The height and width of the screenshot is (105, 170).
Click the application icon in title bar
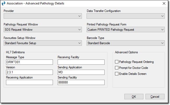tap(3, 3)
